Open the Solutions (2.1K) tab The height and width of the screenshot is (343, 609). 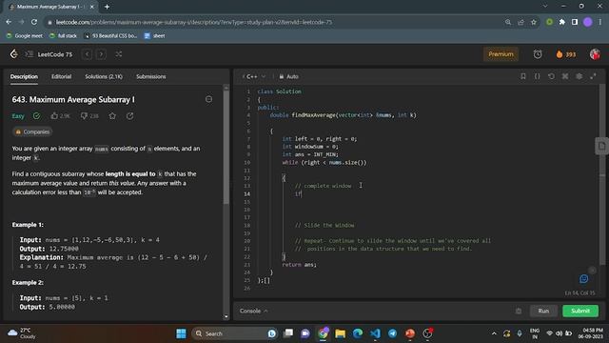pos(104,76)
